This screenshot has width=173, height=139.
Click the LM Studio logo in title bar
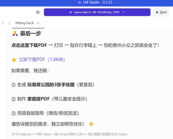[79, 2]
